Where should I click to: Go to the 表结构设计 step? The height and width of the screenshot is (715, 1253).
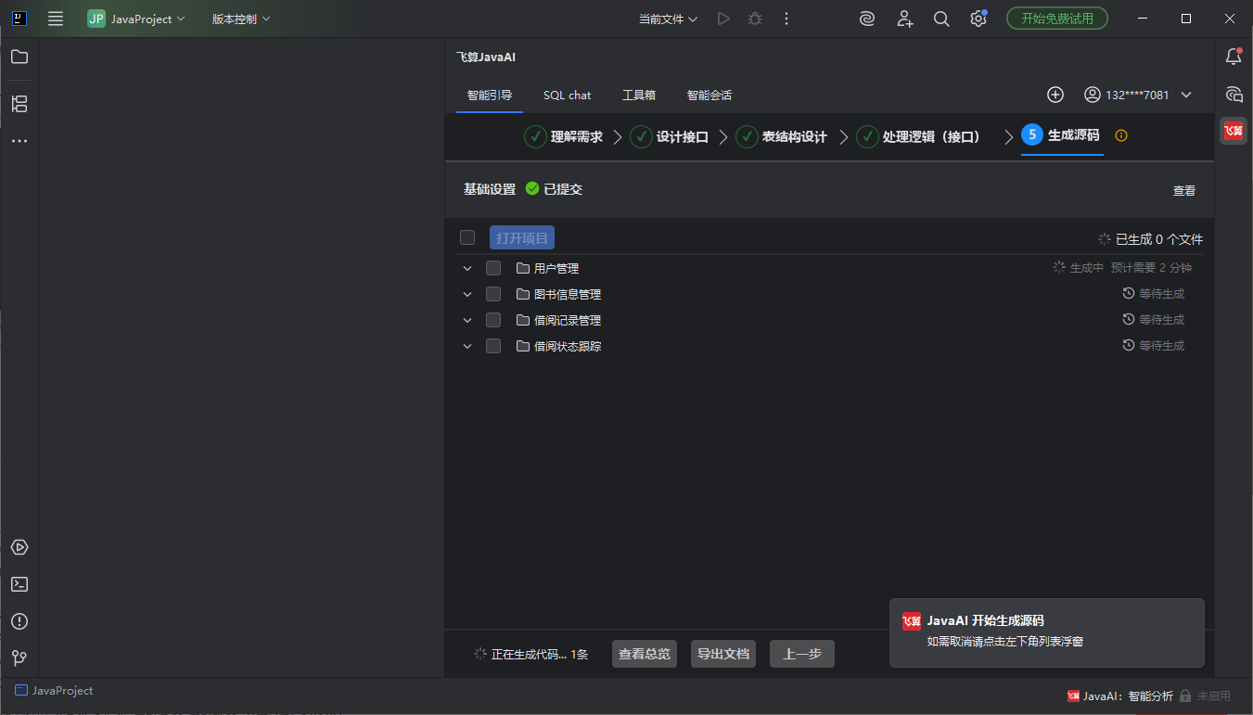[781, 136]
